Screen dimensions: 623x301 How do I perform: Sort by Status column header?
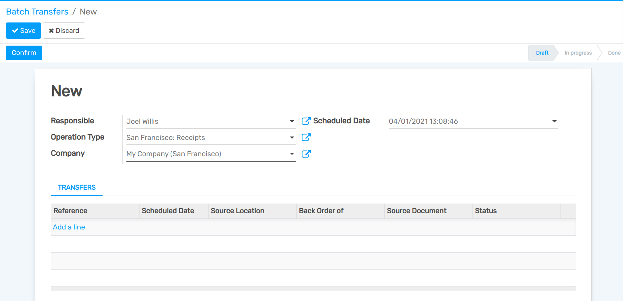click(x=517, y=211)
